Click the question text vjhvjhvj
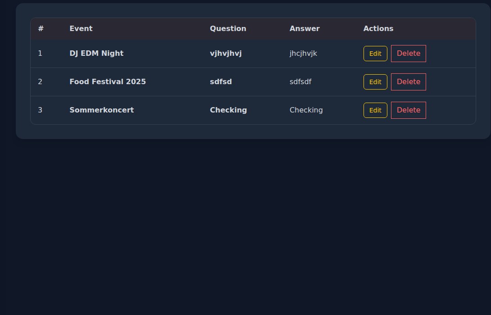491x315 pixels. tap(226, 54)
